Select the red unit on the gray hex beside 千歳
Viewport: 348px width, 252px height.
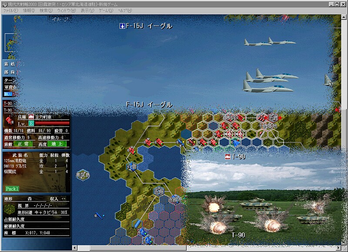[263, 118]
